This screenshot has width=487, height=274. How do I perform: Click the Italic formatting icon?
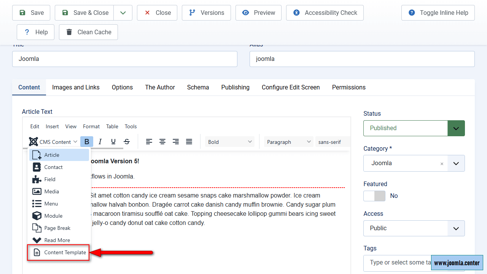[100, 142]
